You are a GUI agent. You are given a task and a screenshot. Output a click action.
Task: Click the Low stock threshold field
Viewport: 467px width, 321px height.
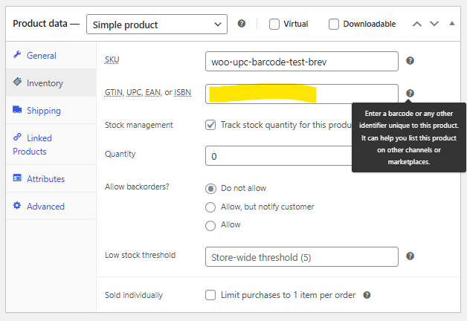pos(302,257)
